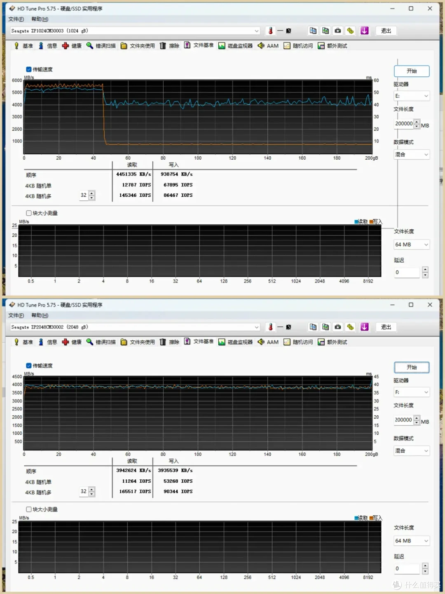Click first copy-text icon in bottom window toolbar
The height and width of the screenshot is (594, 445).
coord(313,327)
